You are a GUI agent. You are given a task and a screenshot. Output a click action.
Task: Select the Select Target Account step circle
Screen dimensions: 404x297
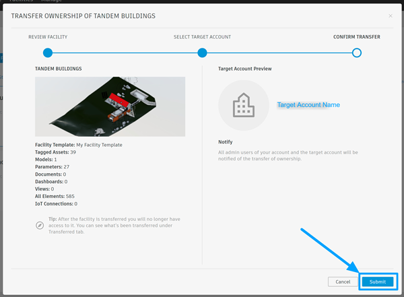tap(202, 53)
